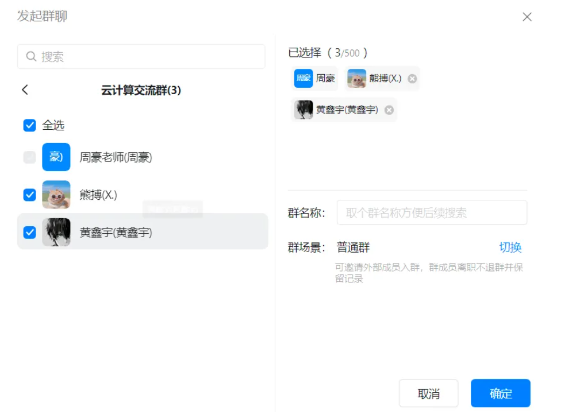The height and width of the screenshot is (418, 576).
Task: Click the search magnifier icon
Action: pos(32,57)
